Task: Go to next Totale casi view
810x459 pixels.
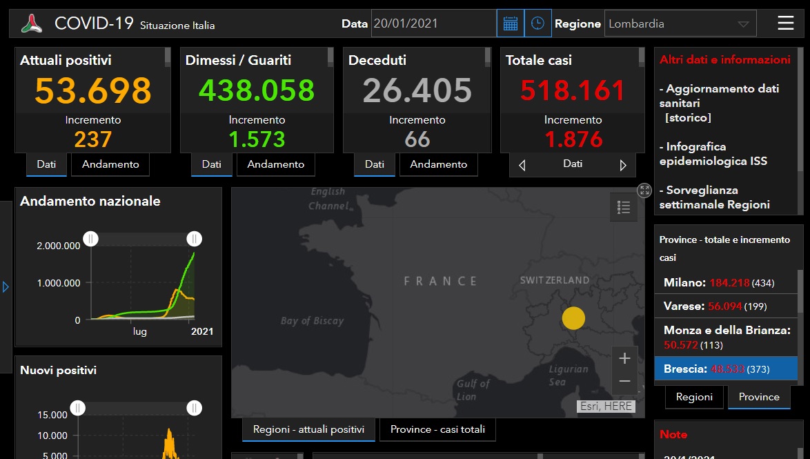Action: pos(623,165)
